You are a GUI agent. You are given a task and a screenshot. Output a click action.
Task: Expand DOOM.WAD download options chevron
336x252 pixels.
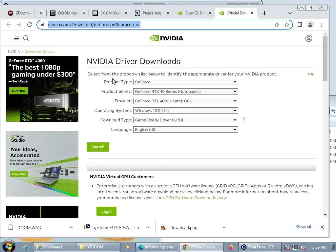pyautogui.click(x=71, y=227)
